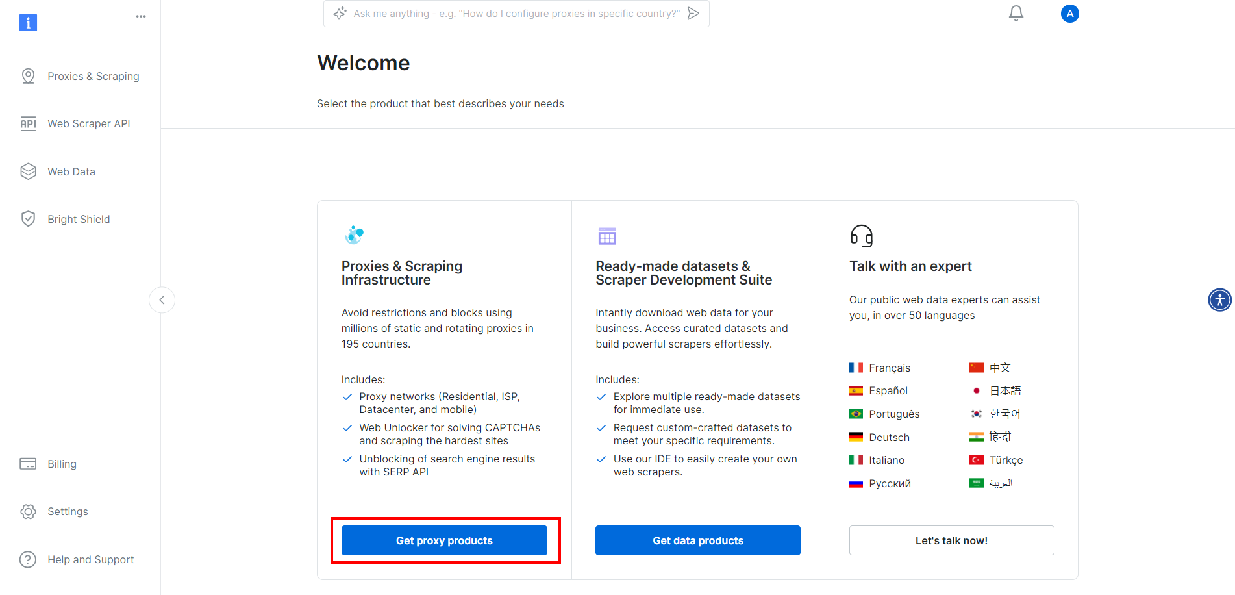Click the Help and Support question icon
Screen dimensions: 1235x595
28,559
